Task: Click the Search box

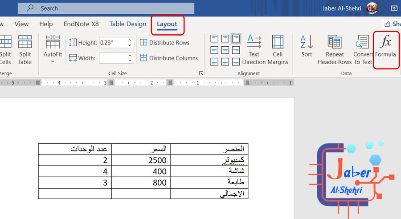Action: [x=106, y=8]
